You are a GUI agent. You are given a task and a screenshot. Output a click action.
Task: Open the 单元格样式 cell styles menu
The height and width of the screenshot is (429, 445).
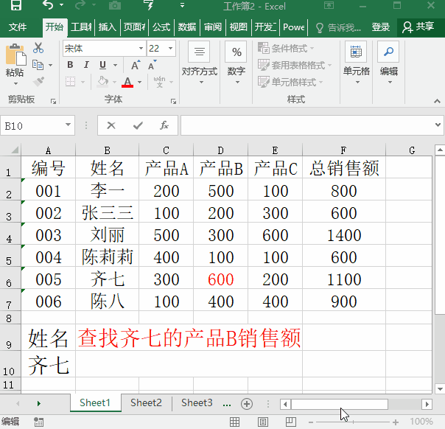[x=290, y=82]
